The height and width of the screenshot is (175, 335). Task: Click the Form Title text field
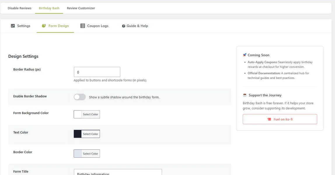pyautogui.click(x=118, y=172)
